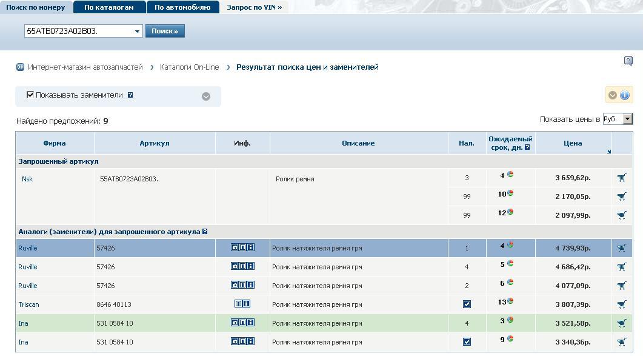This screenshot has width=643, height=356.
Task: Select article '8646 40113' cell
Action: coord(114,304)
